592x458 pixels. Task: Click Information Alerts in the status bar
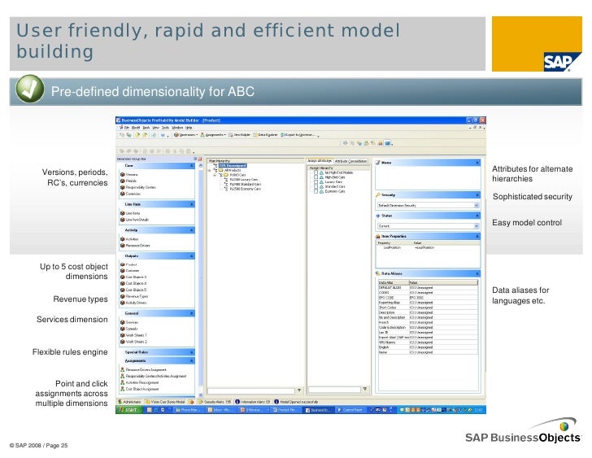point(253,402)
